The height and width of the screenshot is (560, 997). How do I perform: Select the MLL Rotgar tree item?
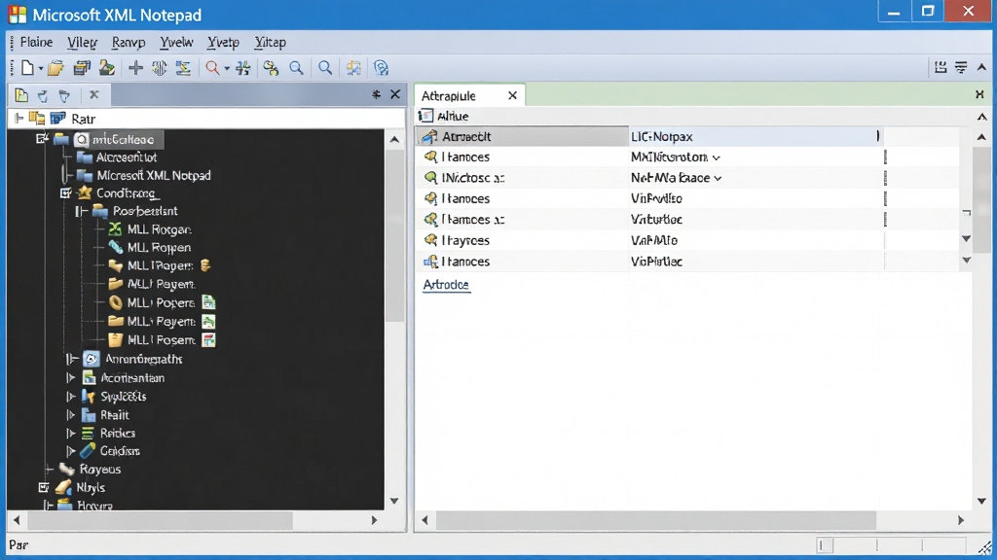[159, 229]
